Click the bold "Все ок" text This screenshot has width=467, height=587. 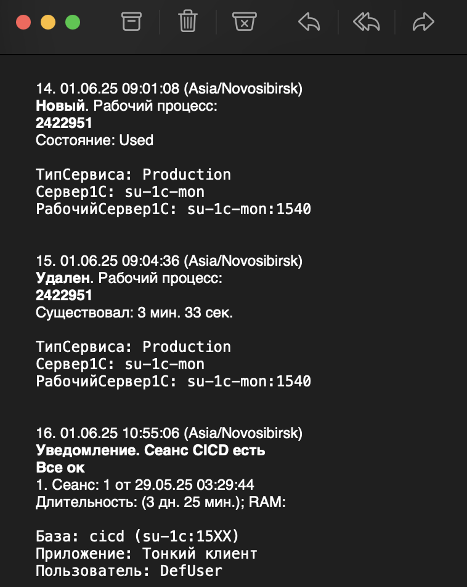(x=60, y=468)
